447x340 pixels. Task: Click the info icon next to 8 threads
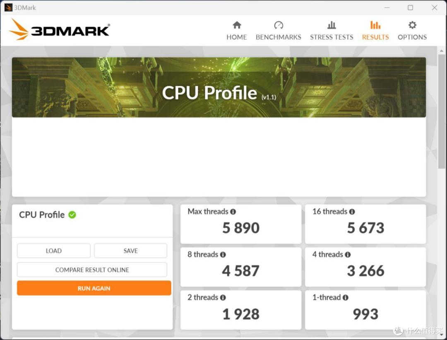[223, 255]
